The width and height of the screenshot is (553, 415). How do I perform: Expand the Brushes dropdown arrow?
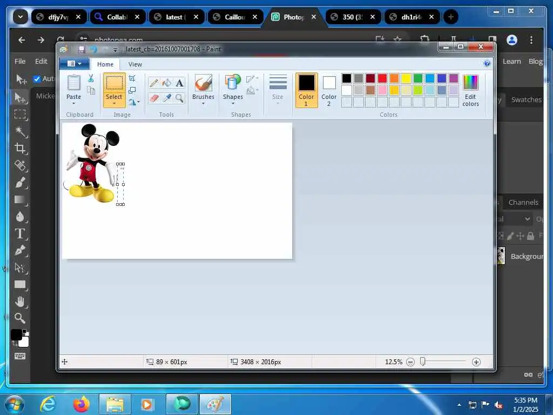tap(204, 104)
